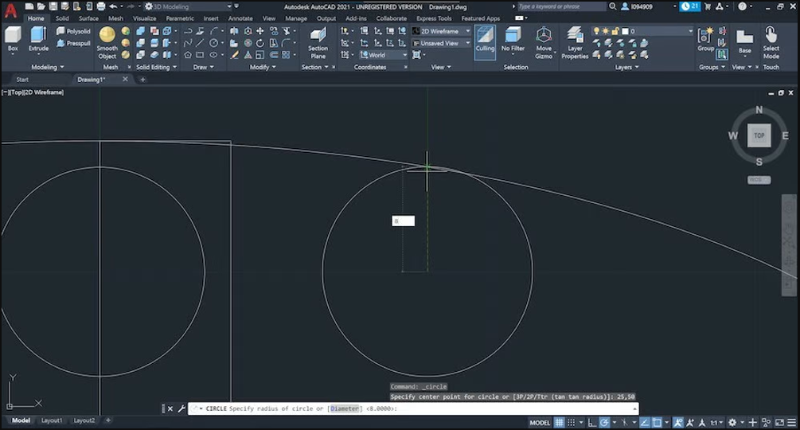Toggle grid display in status bar
Image resolution: width=800 pixels, height=430 pixels.
click(x=560, y=422)
